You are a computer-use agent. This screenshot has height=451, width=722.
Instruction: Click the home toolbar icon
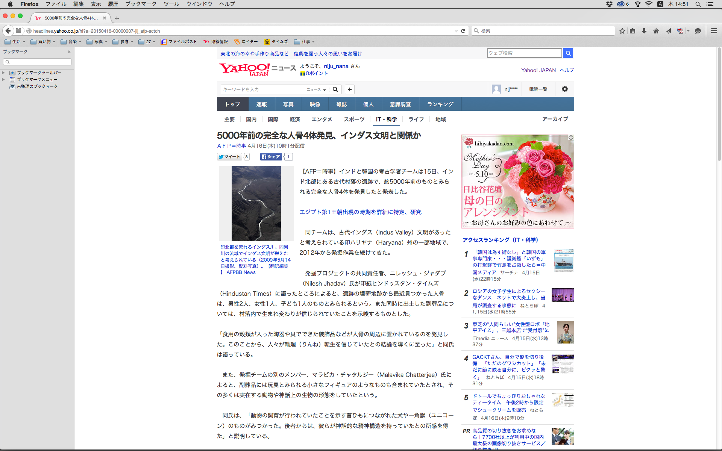656,31
